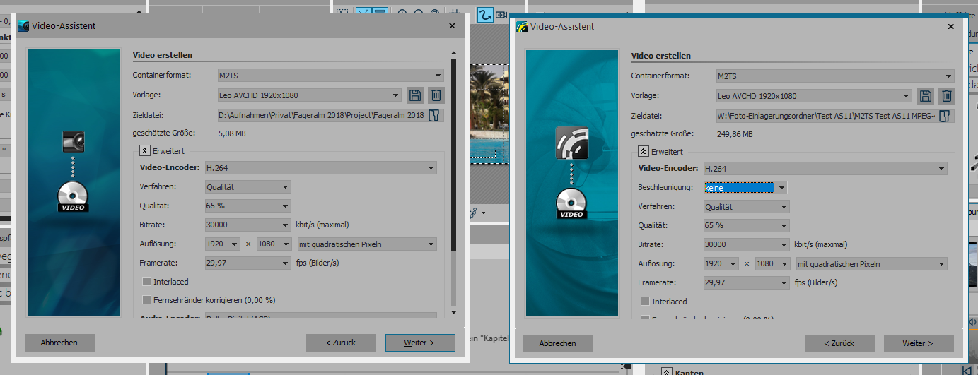Browse target file in right dialog
The width and height of the screenshot is (978, 375).
click(x=946, y=116)
